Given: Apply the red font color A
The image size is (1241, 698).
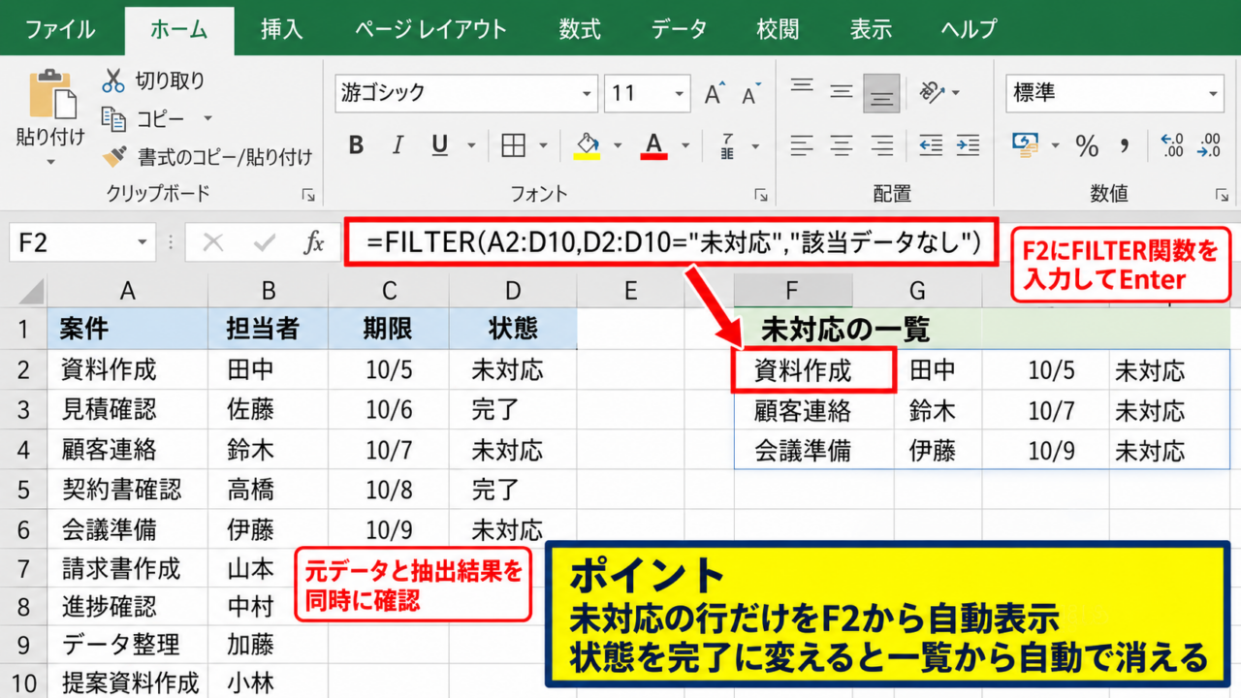Looking at the screenshot, I should coord(654,145).
